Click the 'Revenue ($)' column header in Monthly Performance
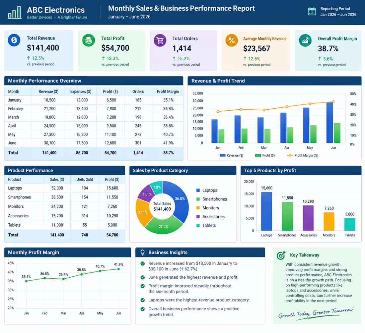Viewport: 365px width, 333px height. [48, 91]
